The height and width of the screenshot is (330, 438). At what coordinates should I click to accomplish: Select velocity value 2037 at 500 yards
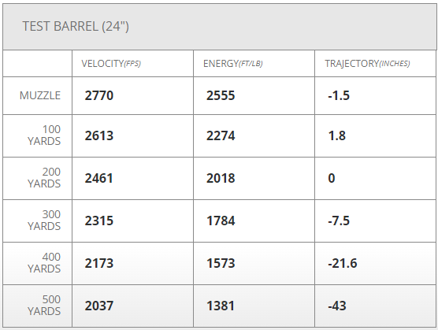point(99,306)
